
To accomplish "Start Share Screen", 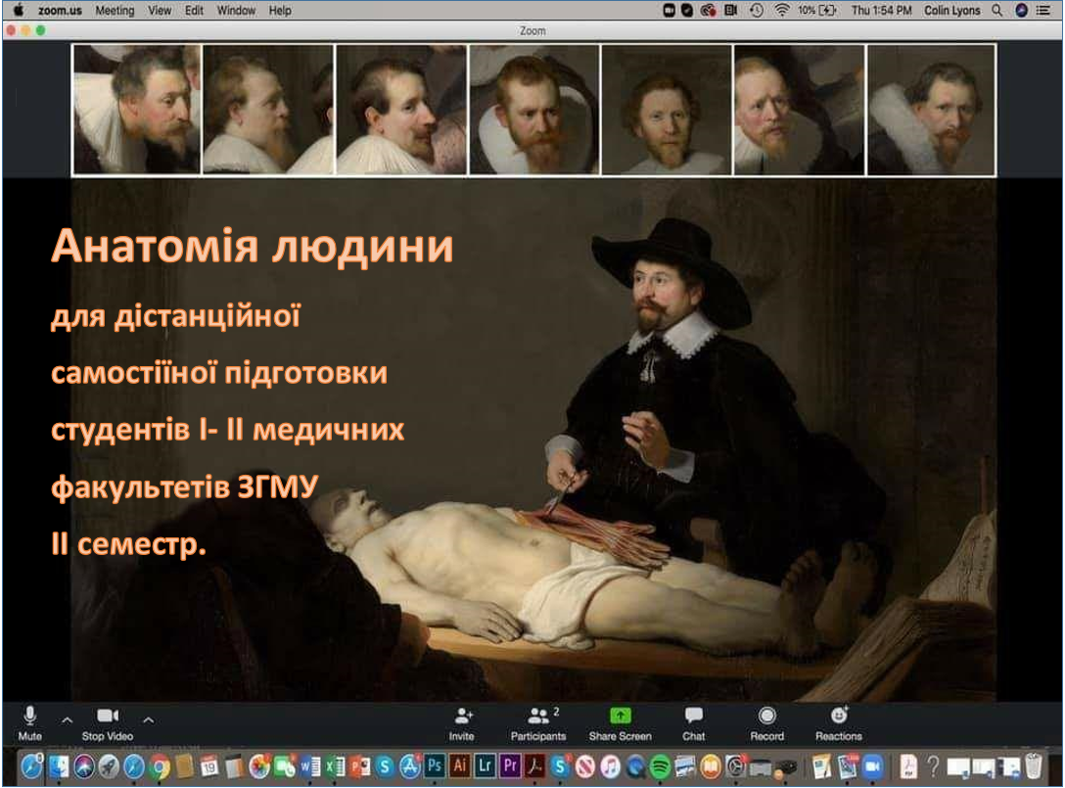I will [621, 722].
